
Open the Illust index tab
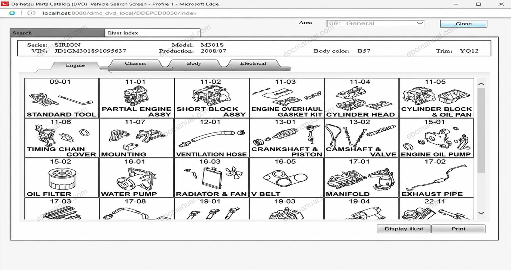pyautogui.click(x=152, y=33)
